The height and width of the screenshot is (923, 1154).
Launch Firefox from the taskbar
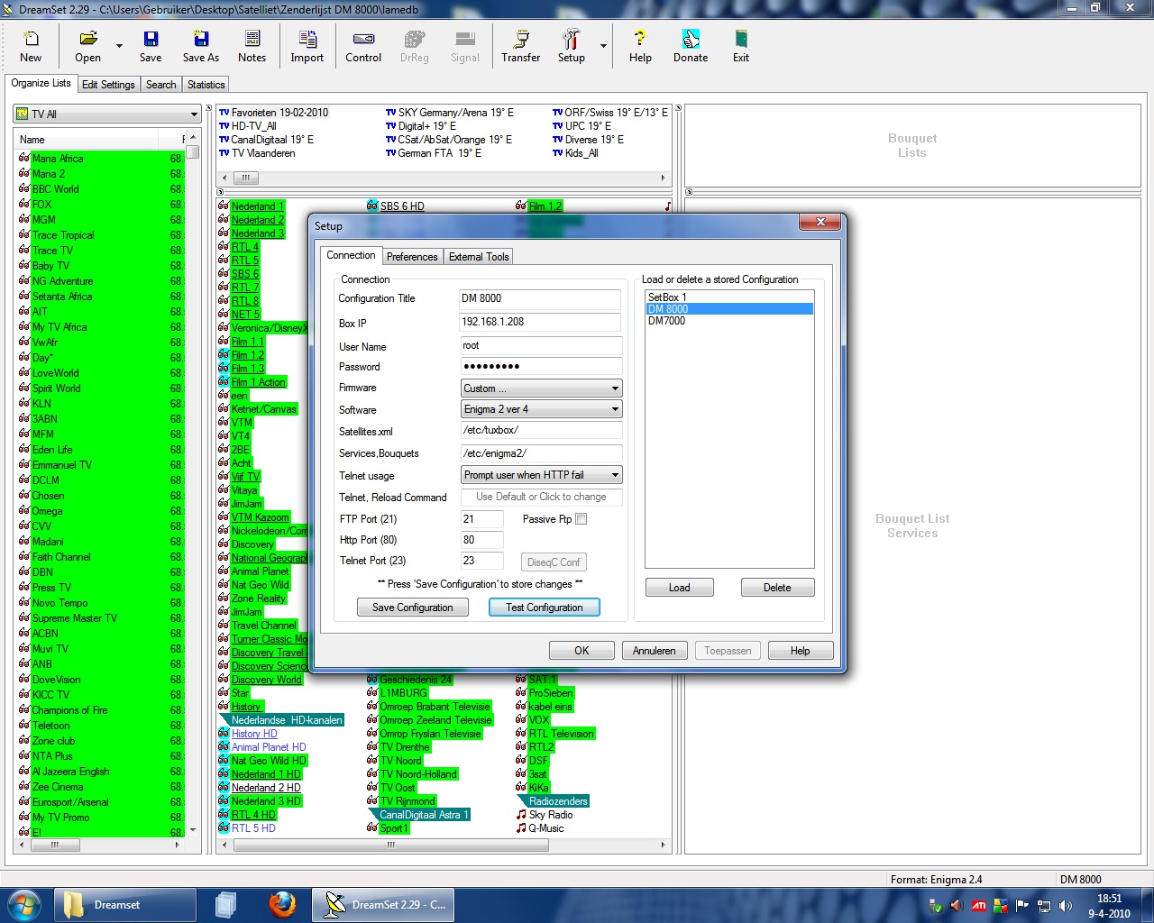pos(282,904)
